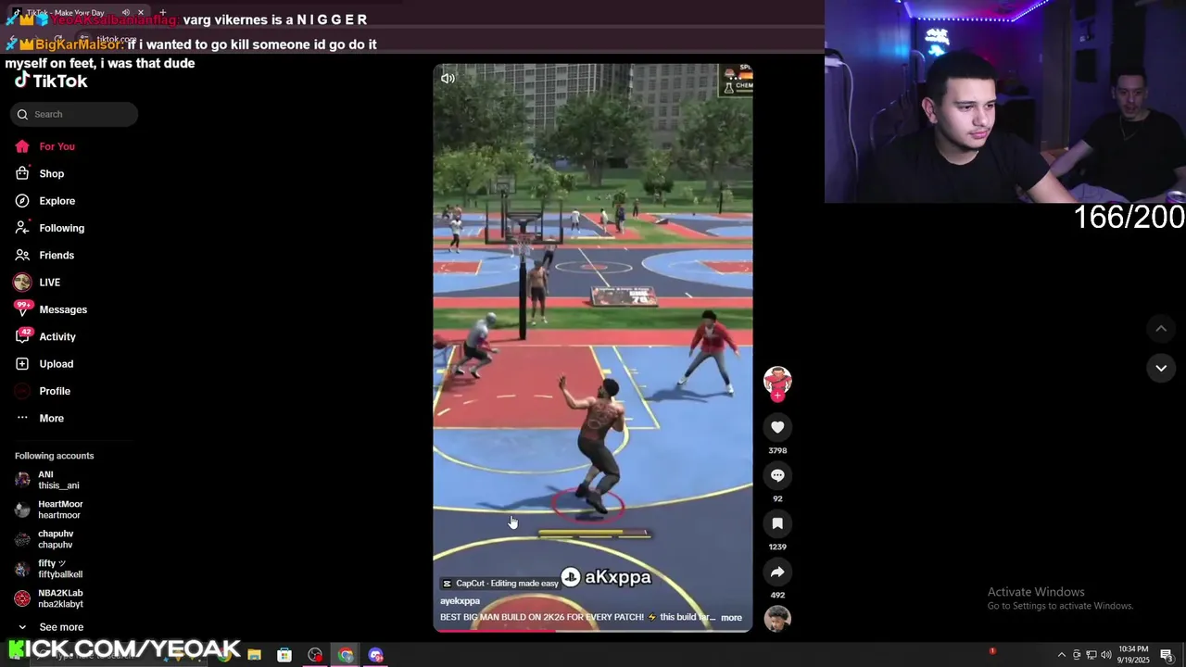
Task: Open the sound disc below share button
Action: (777, 619)
